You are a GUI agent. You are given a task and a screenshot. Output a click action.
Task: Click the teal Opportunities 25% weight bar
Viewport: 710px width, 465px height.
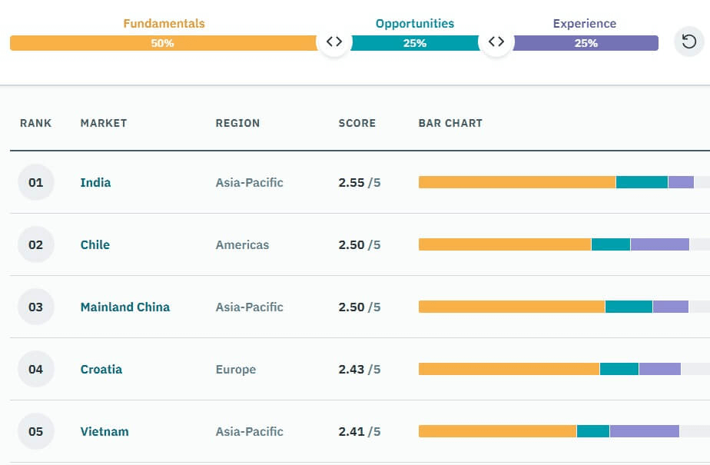[415, 43]
